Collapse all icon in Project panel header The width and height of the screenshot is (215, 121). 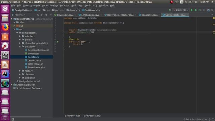pos(42,15)
